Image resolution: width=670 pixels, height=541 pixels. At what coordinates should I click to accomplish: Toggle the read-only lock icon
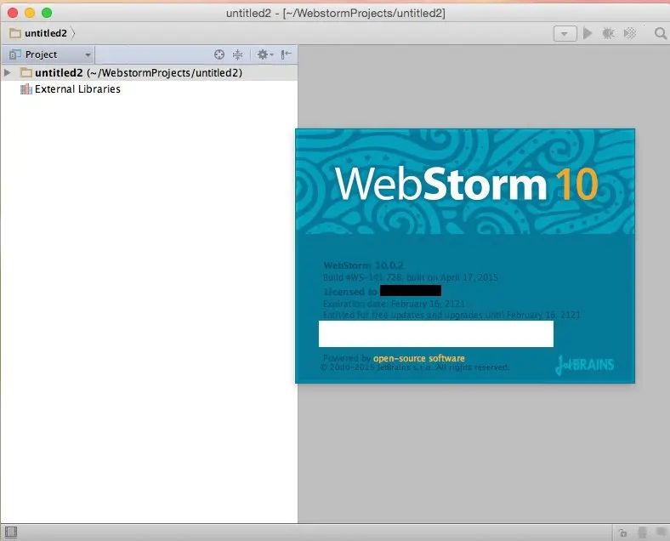coord(623,532)
